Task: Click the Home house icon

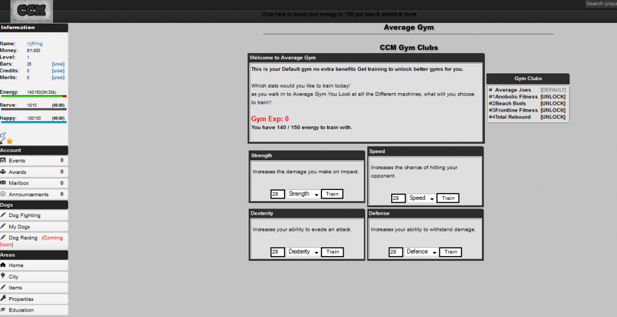Action: [x=4, y=265]
